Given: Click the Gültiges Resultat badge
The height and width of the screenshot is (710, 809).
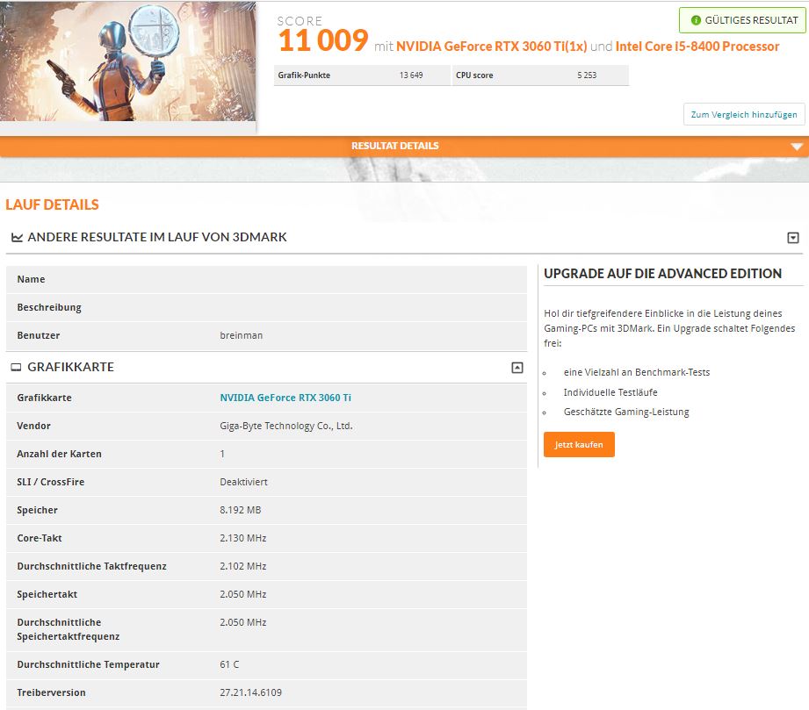Looking at the screenshot, I should click(x=742, y=20).
